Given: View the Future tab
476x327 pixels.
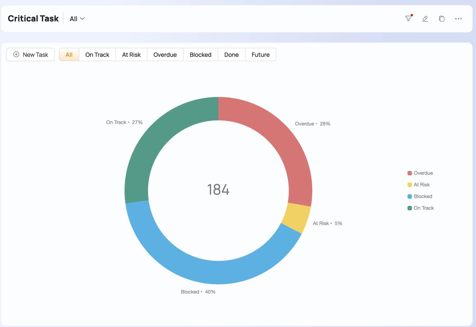Looking at the screenshot, I should (x=261, y=55).
